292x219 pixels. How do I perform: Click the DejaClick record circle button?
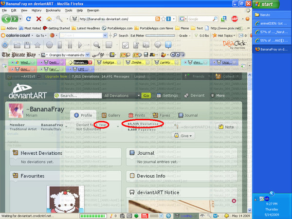[49, 45]
